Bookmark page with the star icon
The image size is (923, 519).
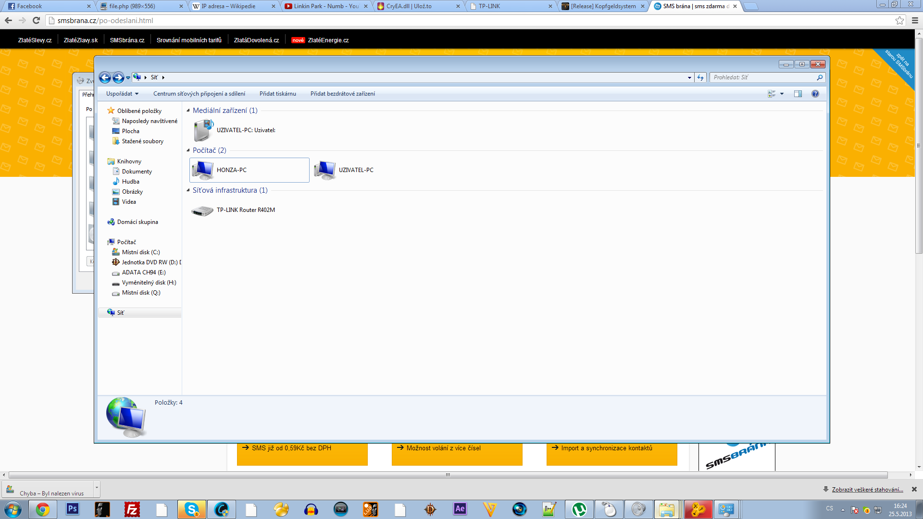pos(899,20)
